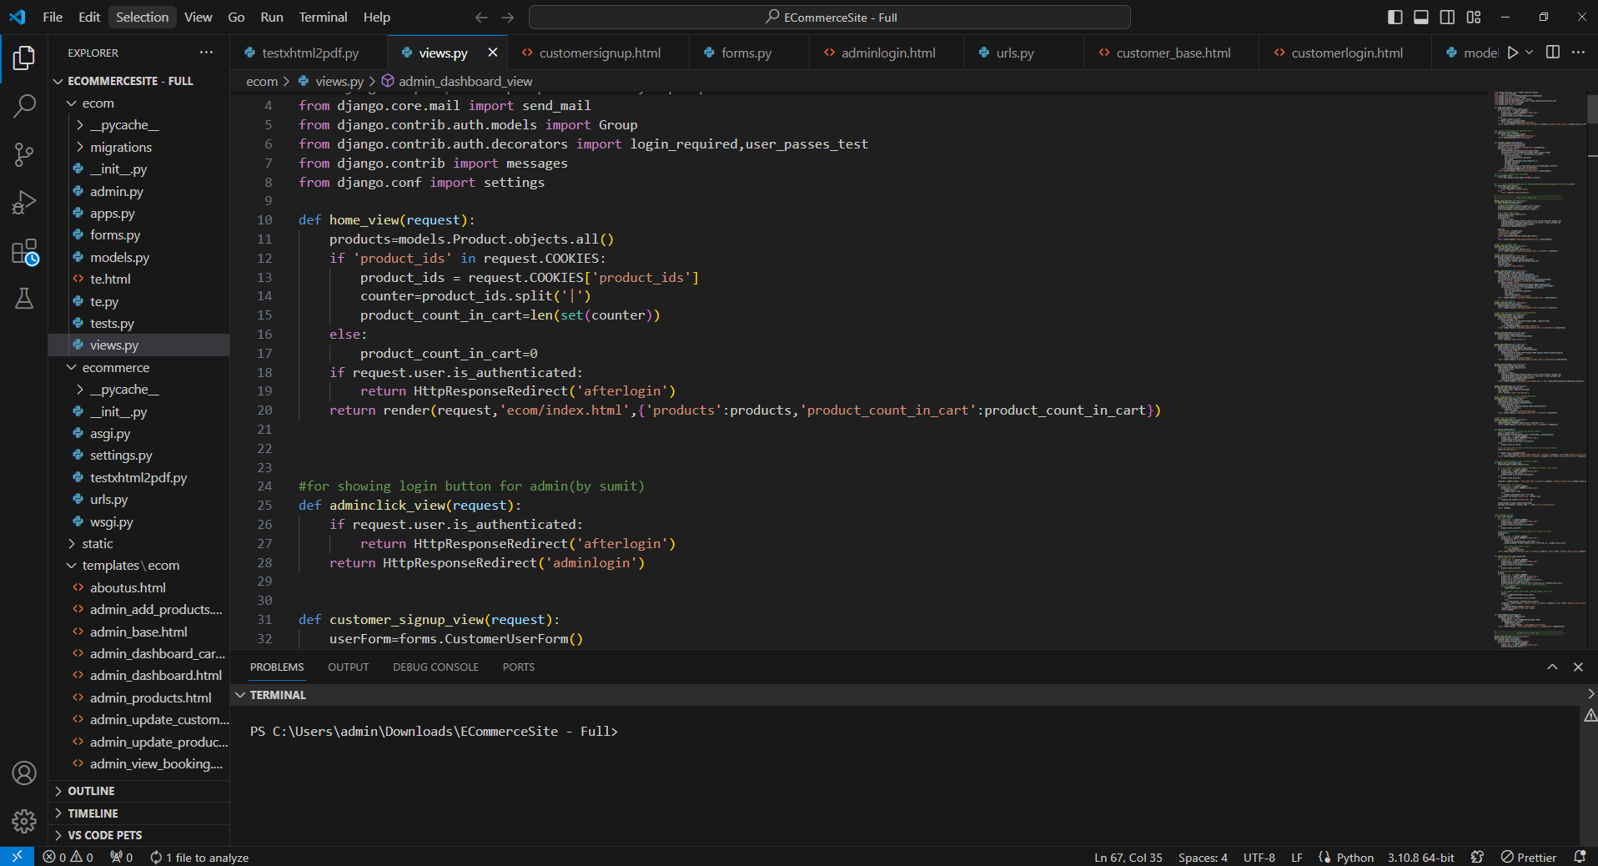Open notifications bell in status bar

click(1580, 857)
